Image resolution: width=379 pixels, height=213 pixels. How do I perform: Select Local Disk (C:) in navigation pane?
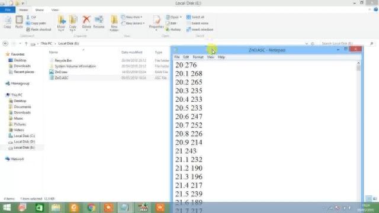[24, 135]
